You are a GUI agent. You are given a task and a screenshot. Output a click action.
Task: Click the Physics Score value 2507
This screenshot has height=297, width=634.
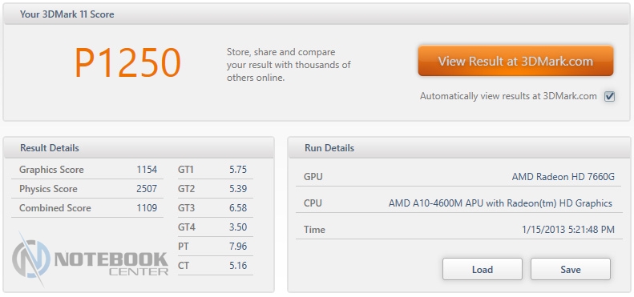click(147, 189)
